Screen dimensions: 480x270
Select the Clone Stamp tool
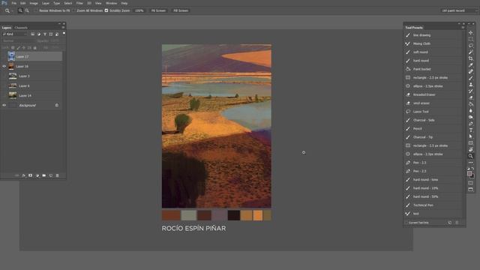470,85
